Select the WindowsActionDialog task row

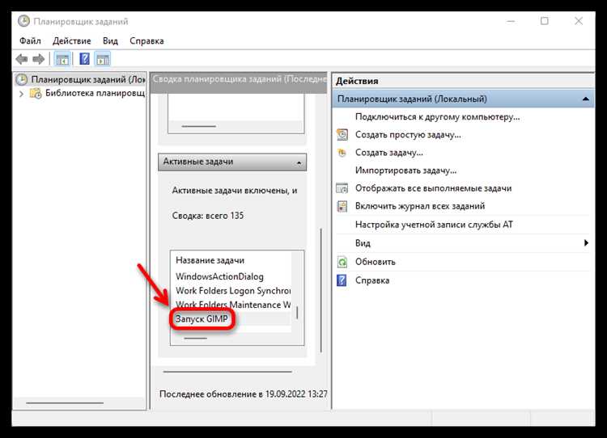click(231, 277)
